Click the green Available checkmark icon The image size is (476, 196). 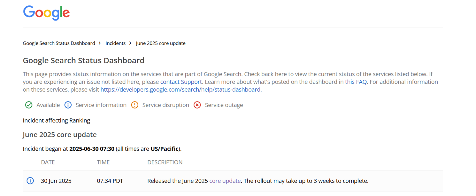29,105
